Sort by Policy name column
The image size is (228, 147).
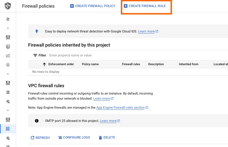tap(90, 64)
